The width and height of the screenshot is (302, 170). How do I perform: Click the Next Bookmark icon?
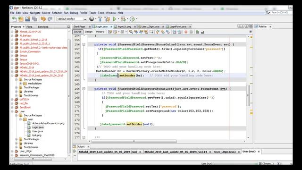tap(163, 32)
